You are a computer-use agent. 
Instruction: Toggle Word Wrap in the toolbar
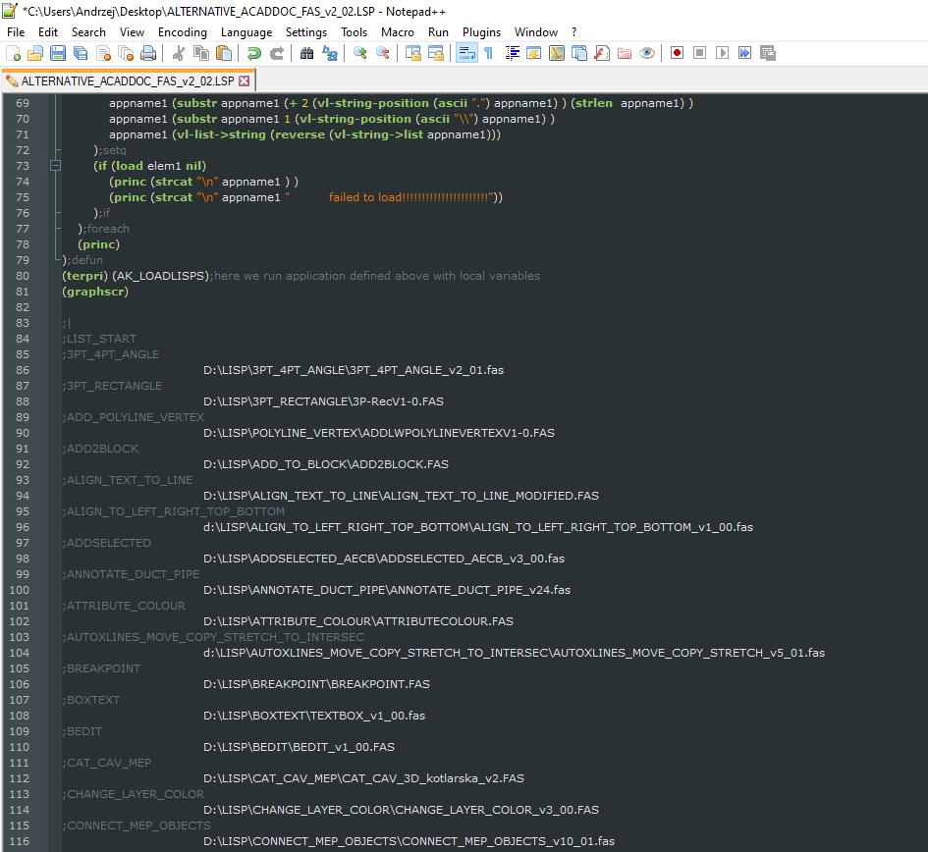tap(466, 53)
